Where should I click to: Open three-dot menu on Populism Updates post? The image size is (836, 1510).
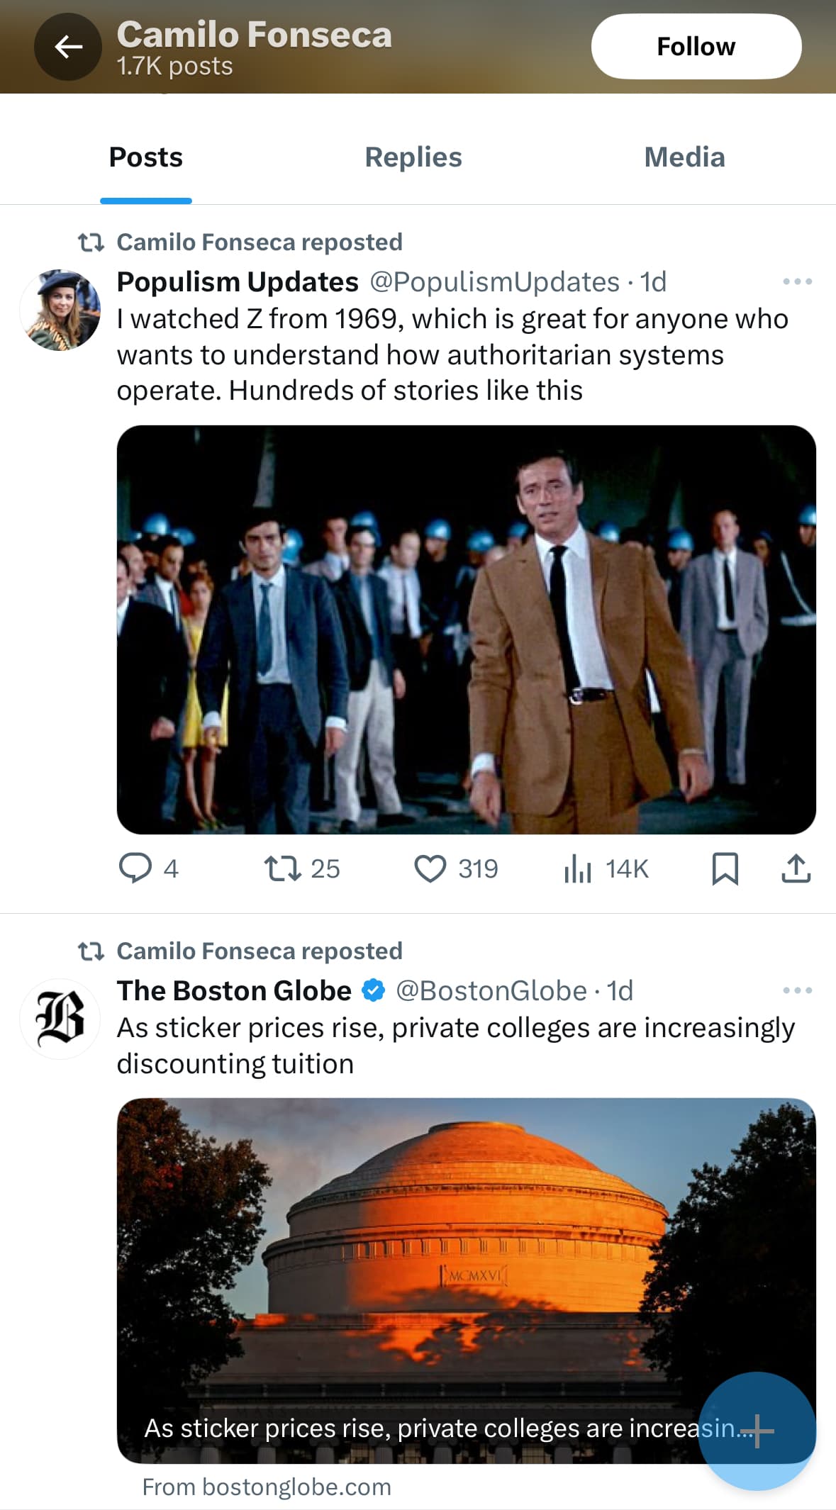tap(797, 281)
